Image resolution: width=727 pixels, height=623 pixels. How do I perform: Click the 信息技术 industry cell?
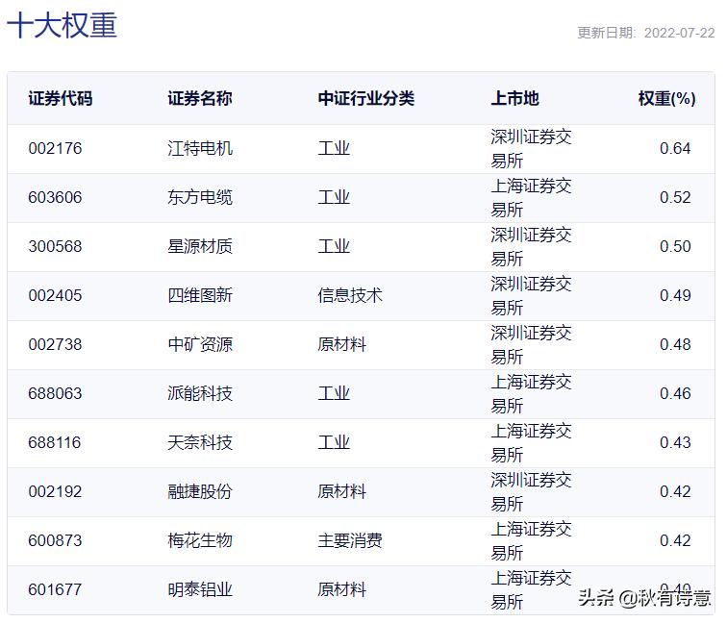point(350,296)
